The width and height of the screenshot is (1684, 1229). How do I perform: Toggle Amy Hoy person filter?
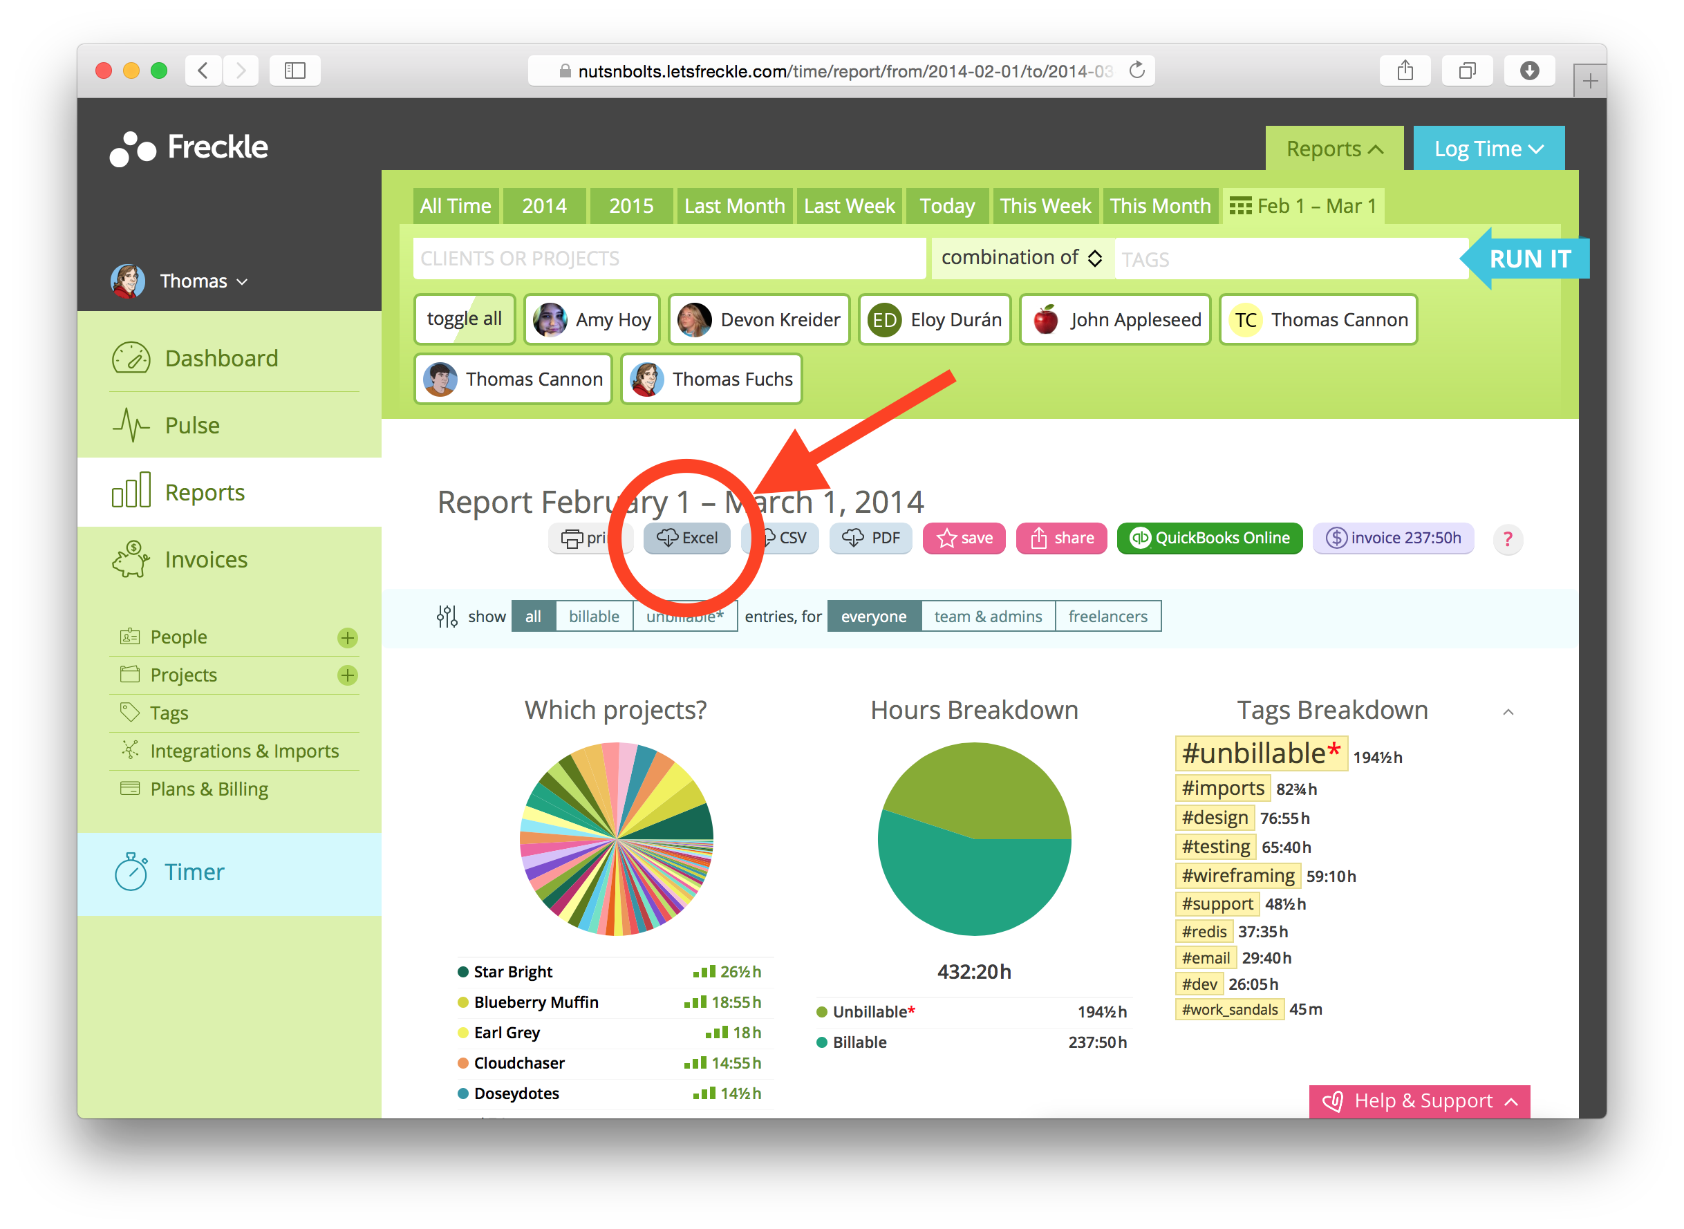click(592, 319)
